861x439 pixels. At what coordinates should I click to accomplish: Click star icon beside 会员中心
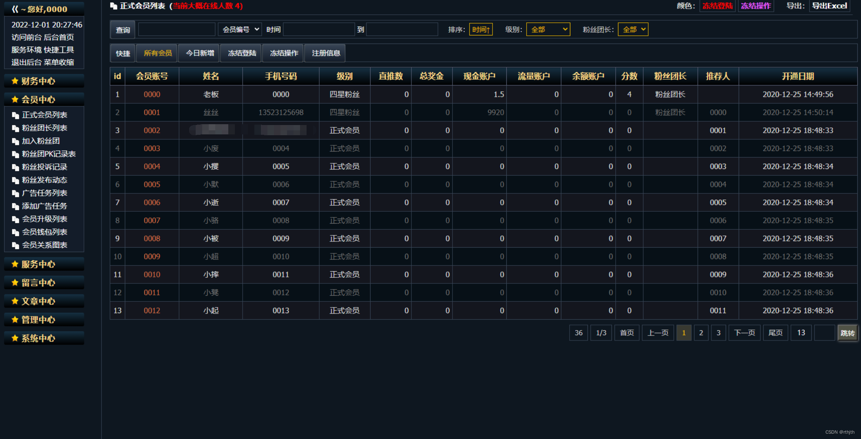(15, 99)
